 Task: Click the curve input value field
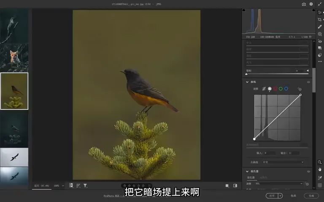point(270,153)
